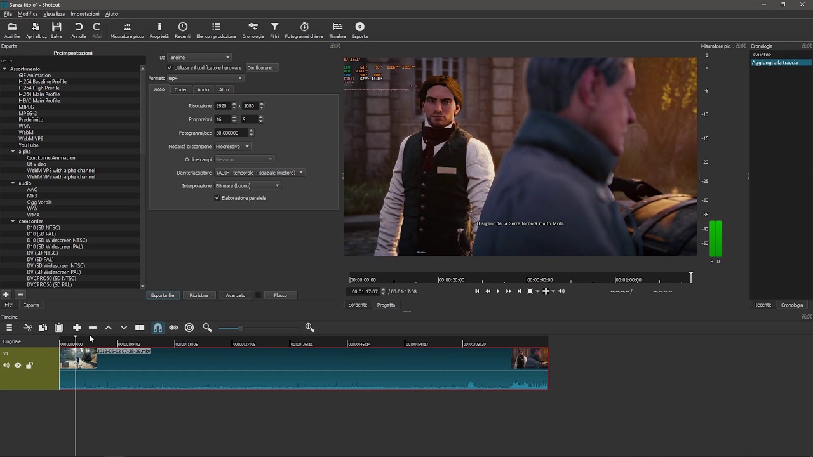Open Elenco riproduzione from the toolbar
The height and width of the screenshot is (457, 813).
(x=216, y=27)
